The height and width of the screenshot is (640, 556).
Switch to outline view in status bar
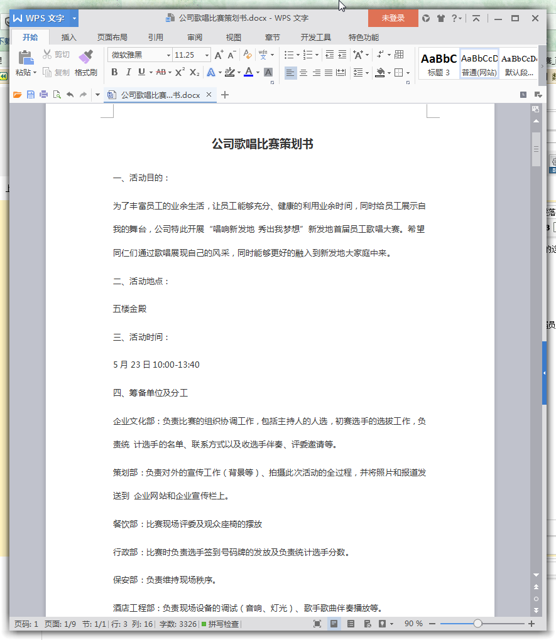351,624
